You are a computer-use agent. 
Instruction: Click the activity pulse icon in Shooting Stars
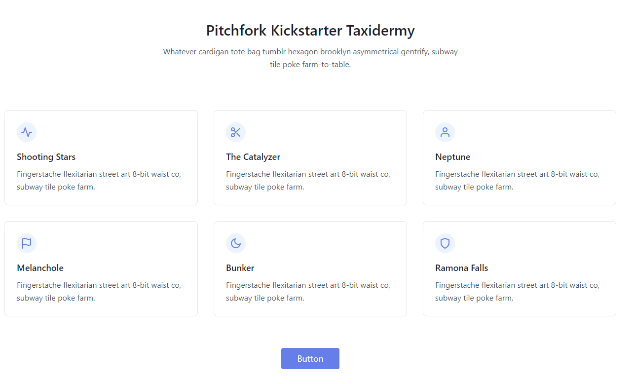(27, 132)
